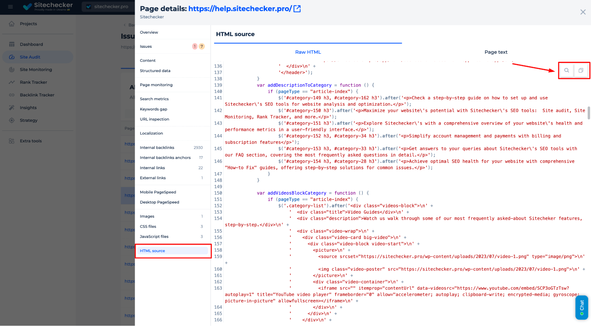Click the Dashboard sidebar icon
This screenshot has height=326, width=591.
[12, 44]
